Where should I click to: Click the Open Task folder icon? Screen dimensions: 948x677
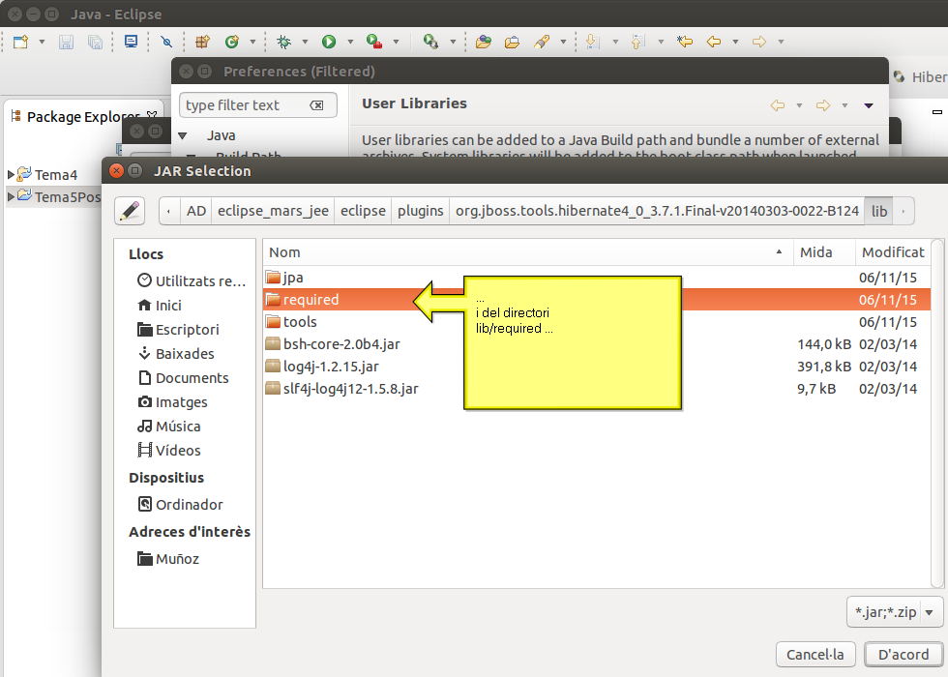512,42
